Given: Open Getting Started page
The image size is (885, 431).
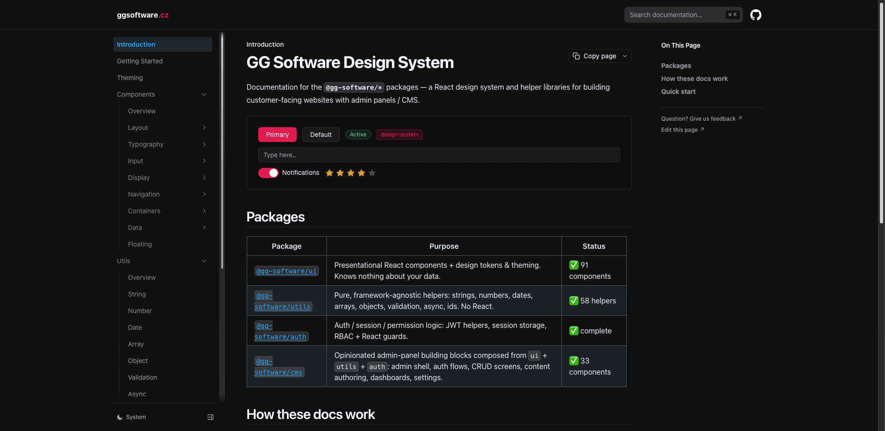Looking at the screenshot, I should pos(162,61).
